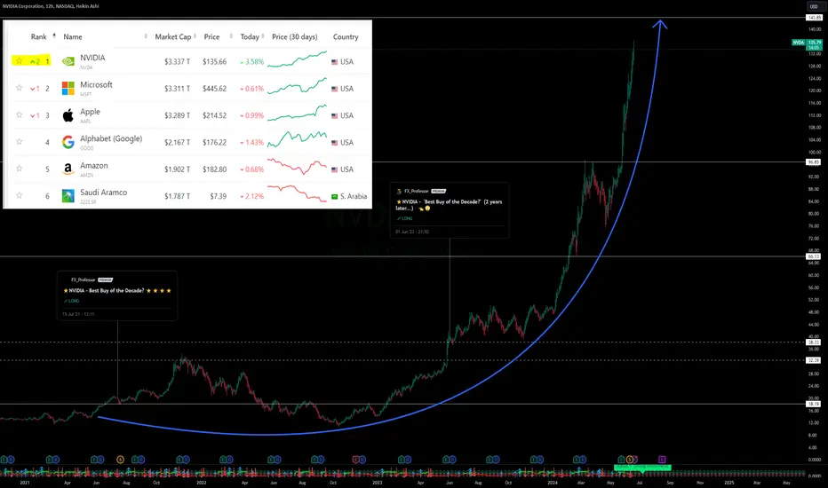Screen dimensions: 828x488
Task: Open the '(2 years later...)' idea card
Action: pyautogui.click(x=450, y=210)
